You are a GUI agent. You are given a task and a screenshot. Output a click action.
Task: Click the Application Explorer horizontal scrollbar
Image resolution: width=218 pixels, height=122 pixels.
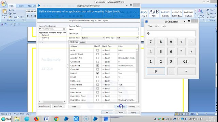pos(52,102)
